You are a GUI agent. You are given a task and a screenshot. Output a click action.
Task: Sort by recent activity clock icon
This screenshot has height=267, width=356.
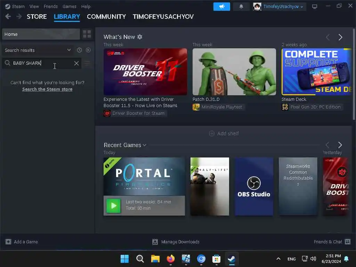[79, 50]
